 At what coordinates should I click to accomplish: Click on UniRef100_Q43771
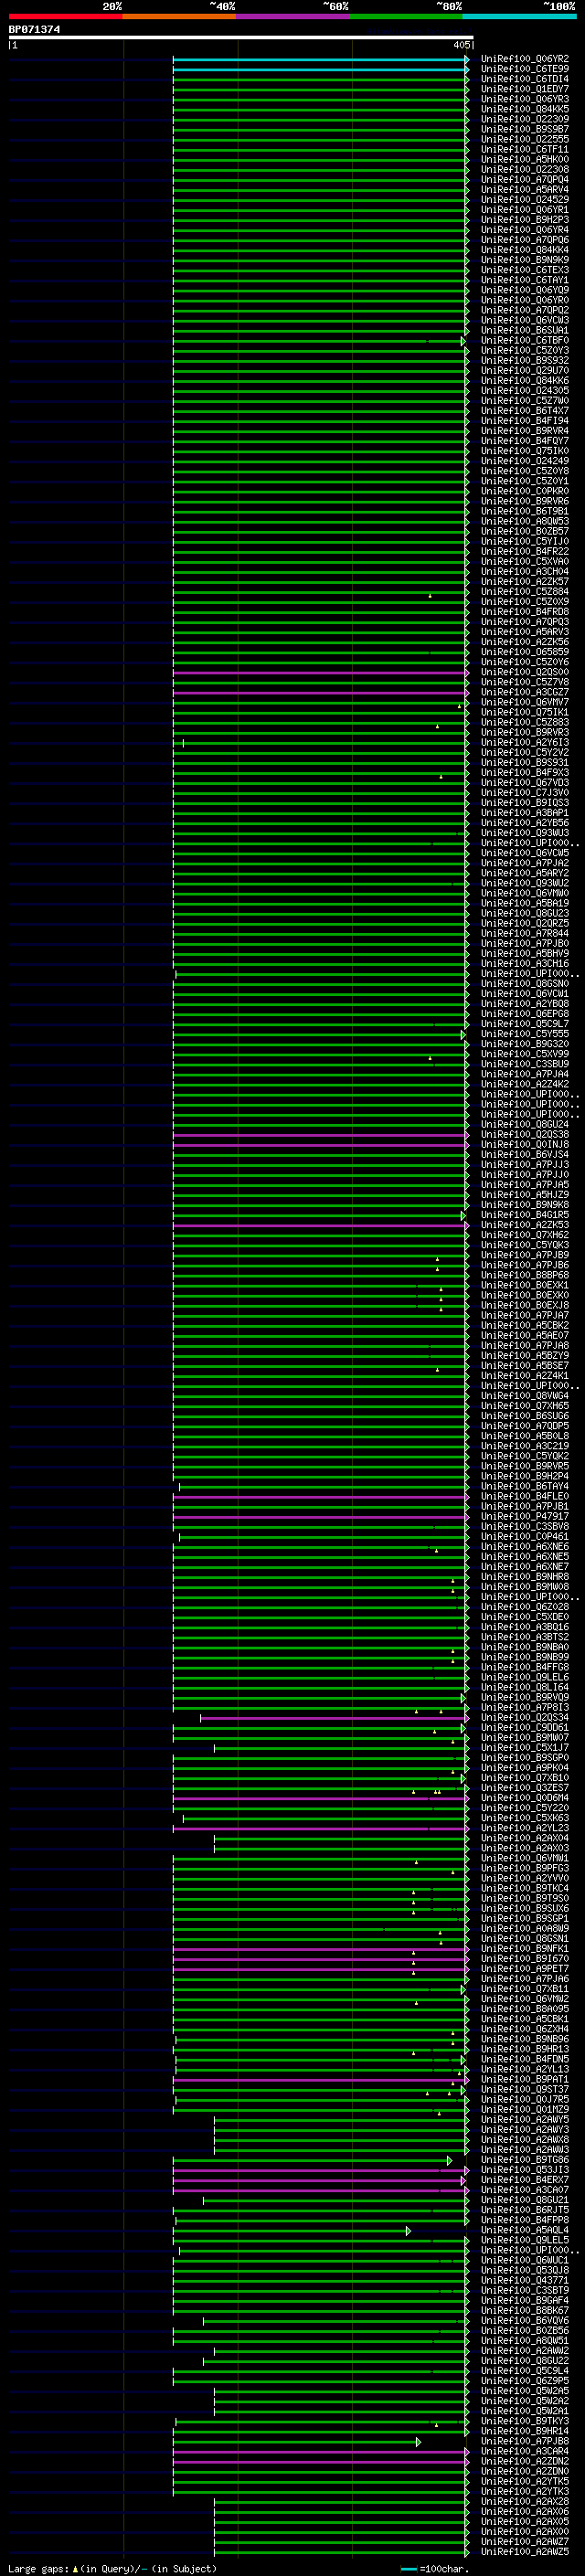[524, 2280]
